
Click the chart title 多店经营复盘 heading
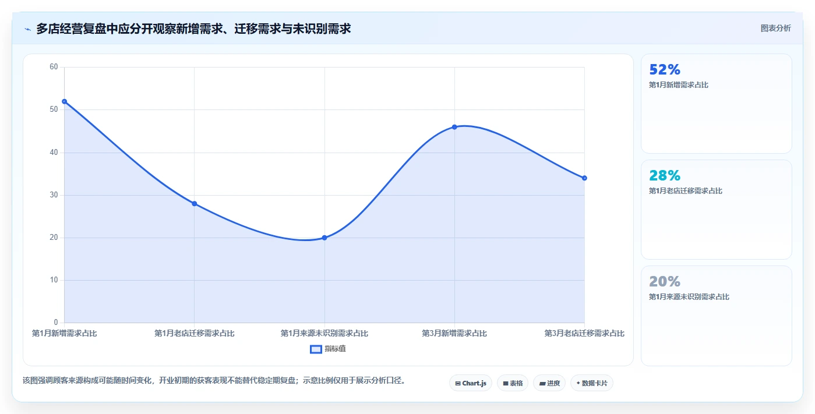click(193, 29)
